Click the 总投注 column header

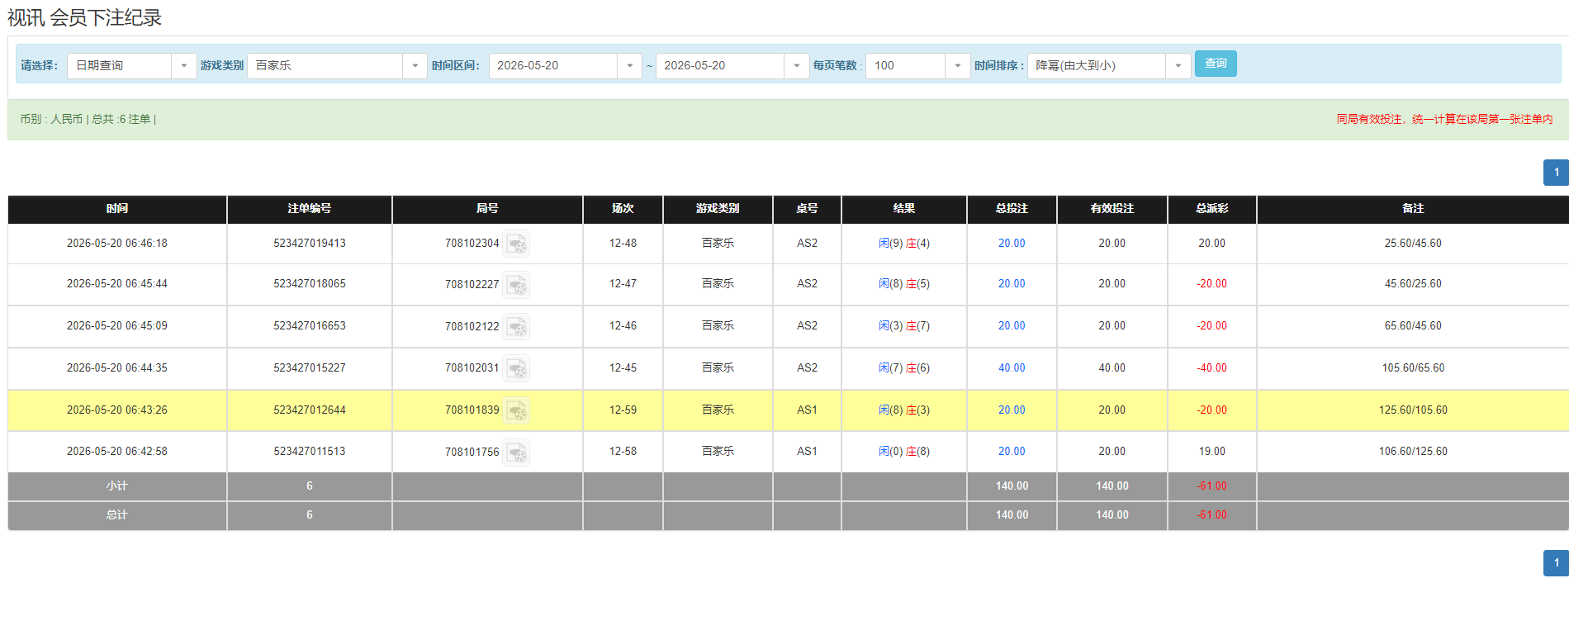(1012, 209)
